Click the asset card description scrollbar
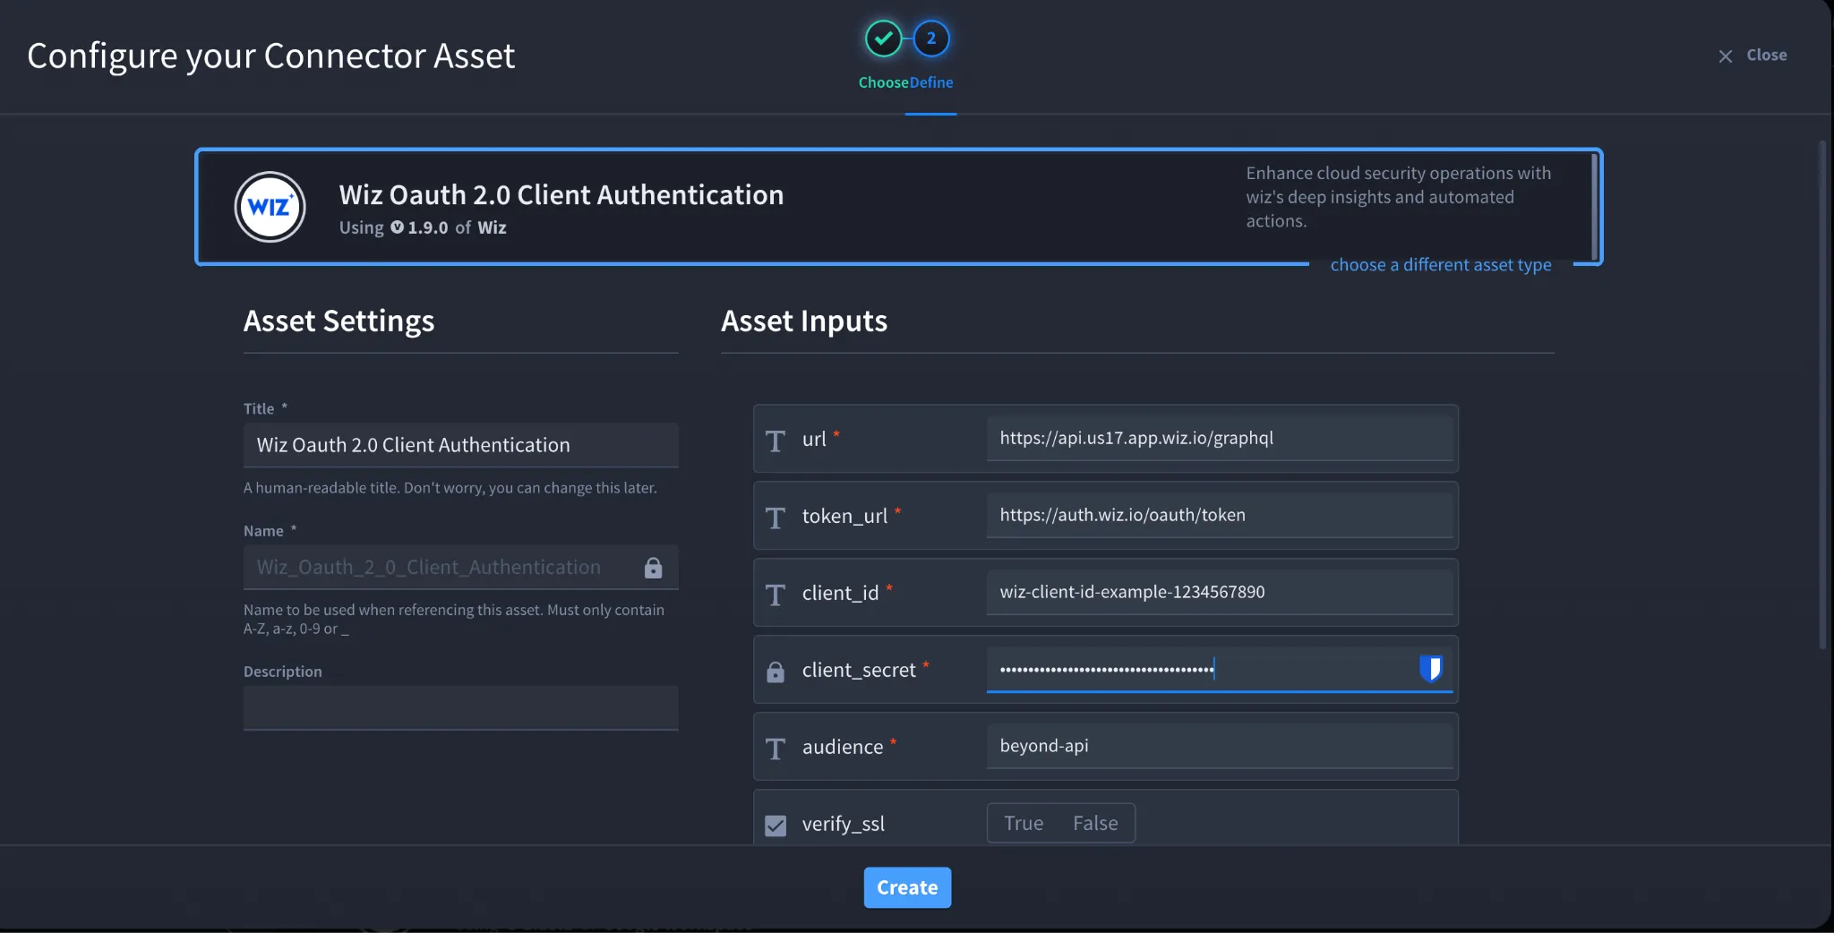1834x933 pixels. tap(1594, 206)
